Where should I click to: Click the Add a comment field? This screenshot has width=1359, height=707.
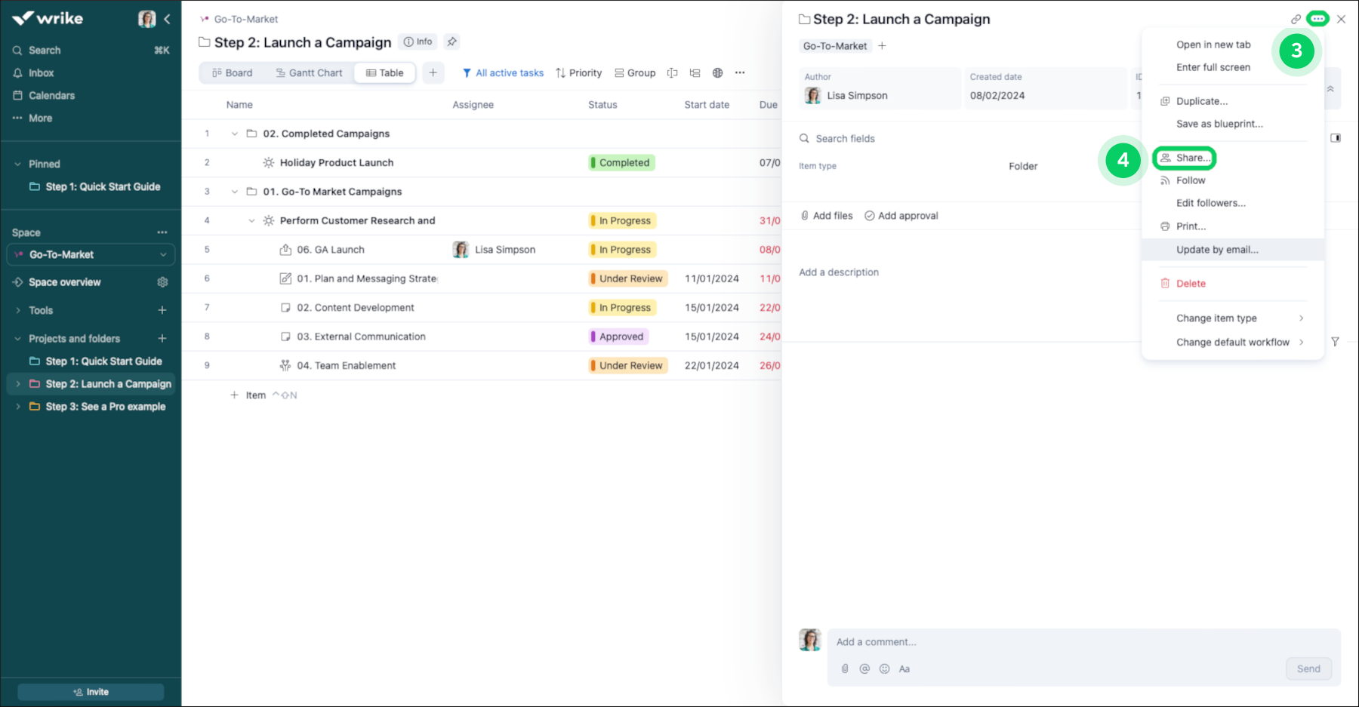(x=981, y=641)
